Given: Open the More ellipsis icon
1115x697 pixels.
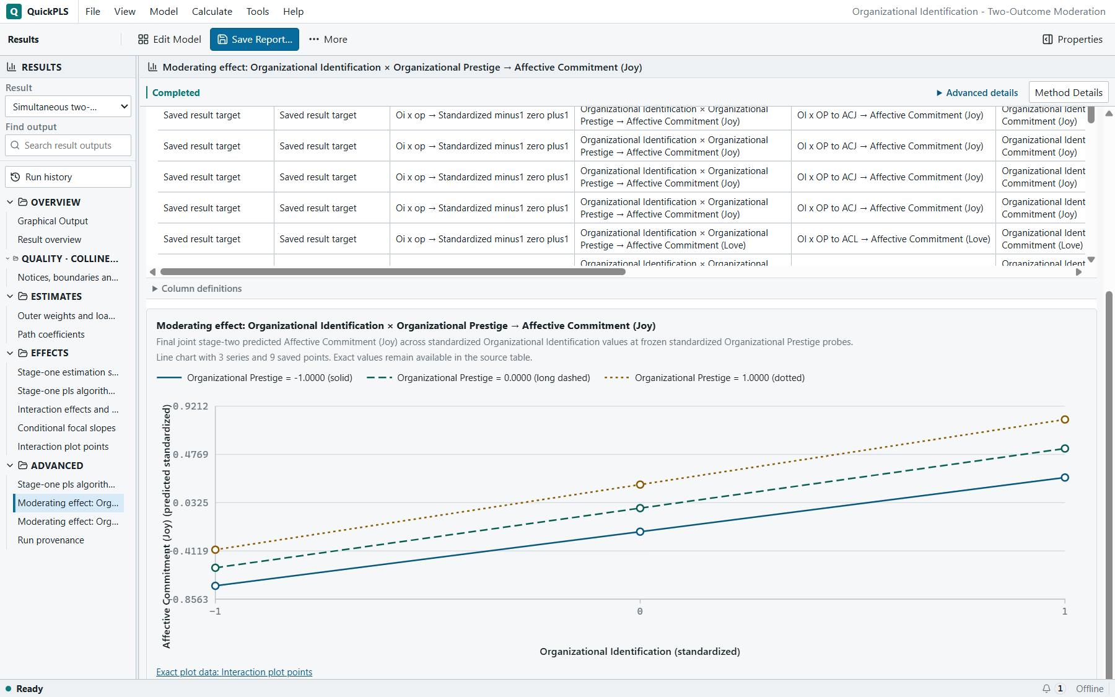Looking at the screenshot, I should click(314, 39).
